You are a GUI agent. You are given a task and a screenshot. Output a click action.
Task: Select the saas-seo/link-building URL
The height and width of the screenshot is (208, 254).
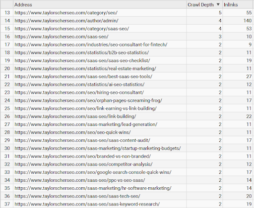click(75, 117)
